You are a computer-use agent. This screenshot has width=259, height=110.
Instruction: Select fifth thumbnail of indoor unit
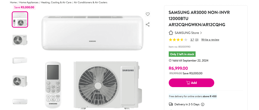click(x=20, y=101)
